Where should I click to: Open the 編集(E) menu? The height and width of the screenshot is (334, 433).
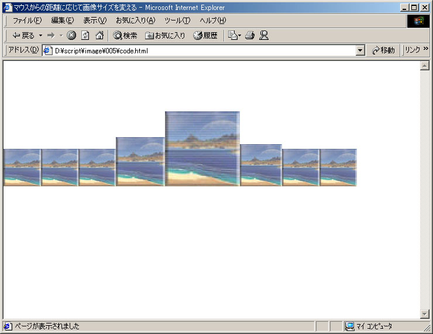coord(63,21)
